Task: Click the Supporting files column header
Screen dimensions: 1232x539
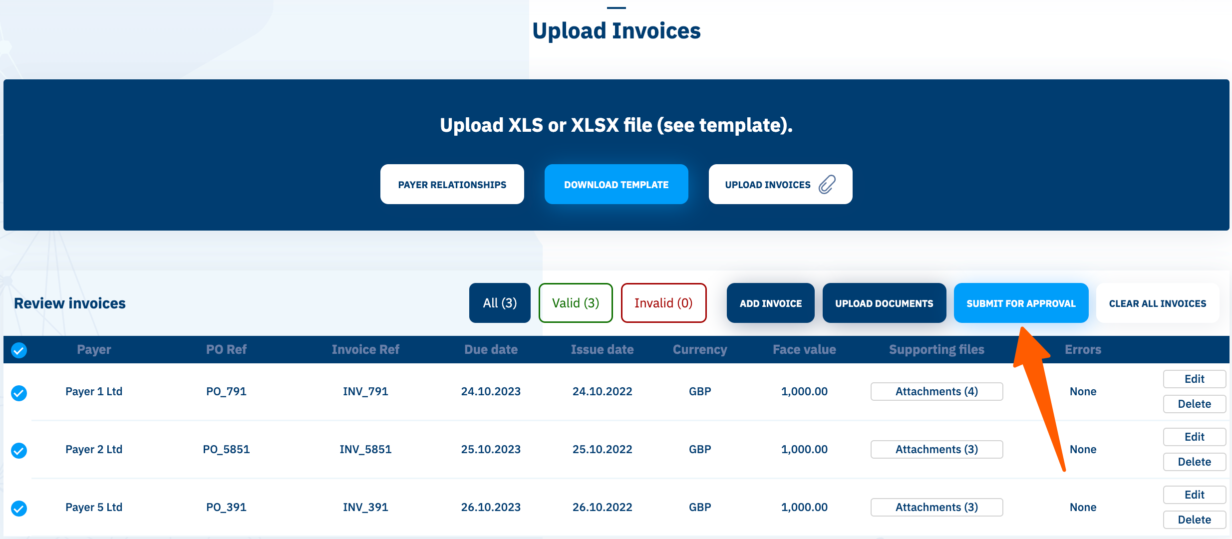Action: point(936,349)
